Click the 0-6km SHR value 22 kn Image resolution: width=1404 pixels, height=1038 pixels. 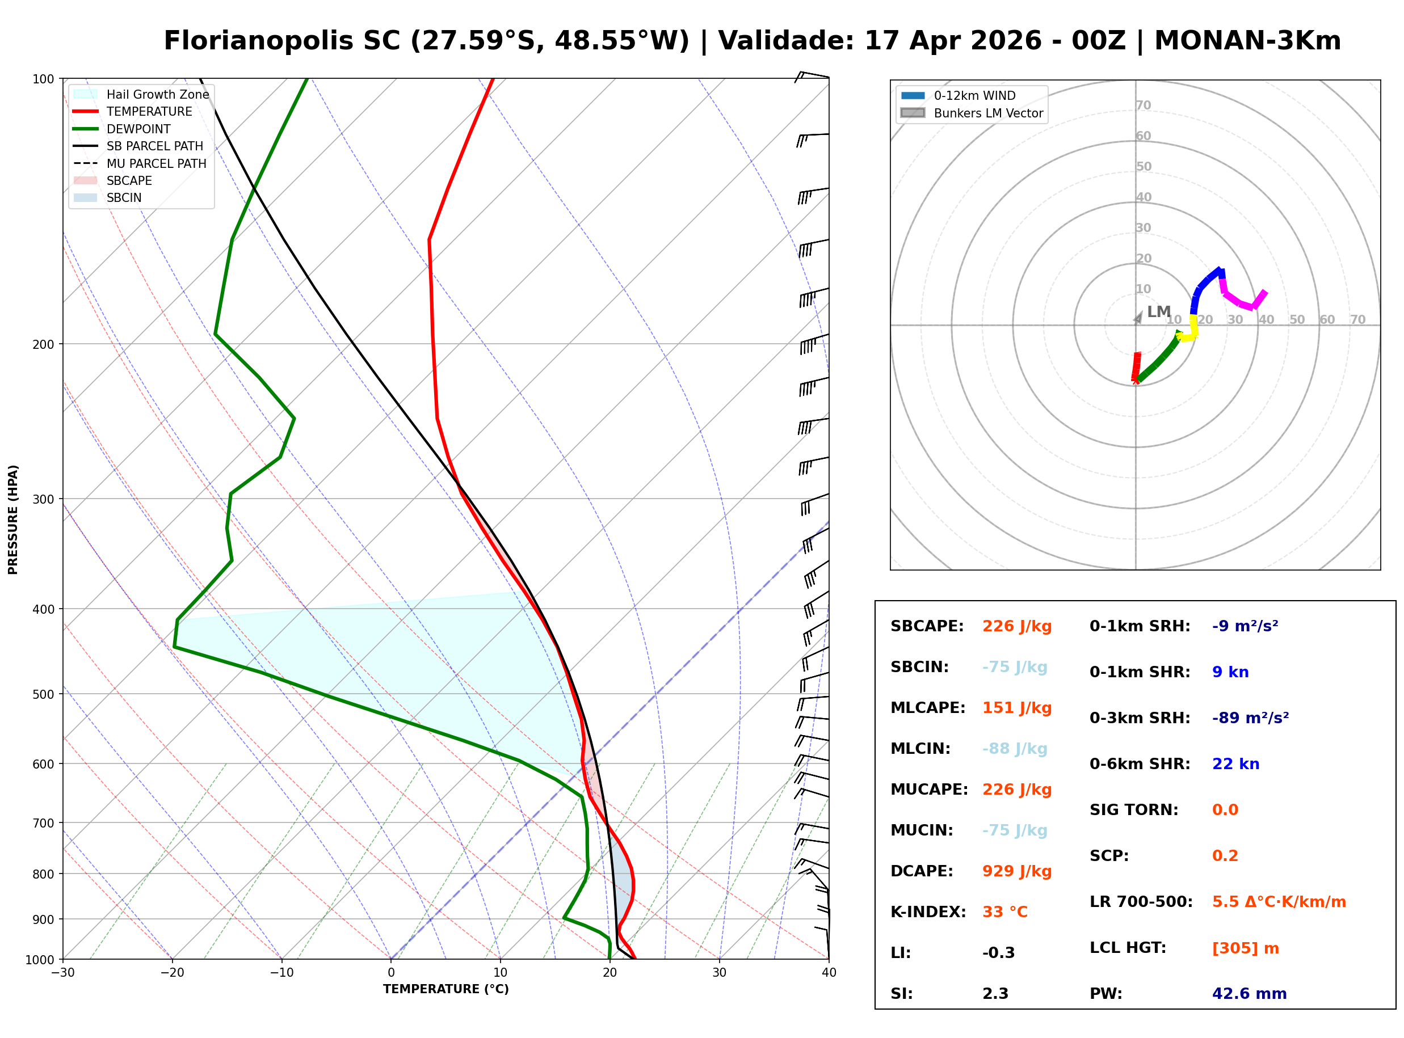pyautogui.click(x=1235, y=764)
